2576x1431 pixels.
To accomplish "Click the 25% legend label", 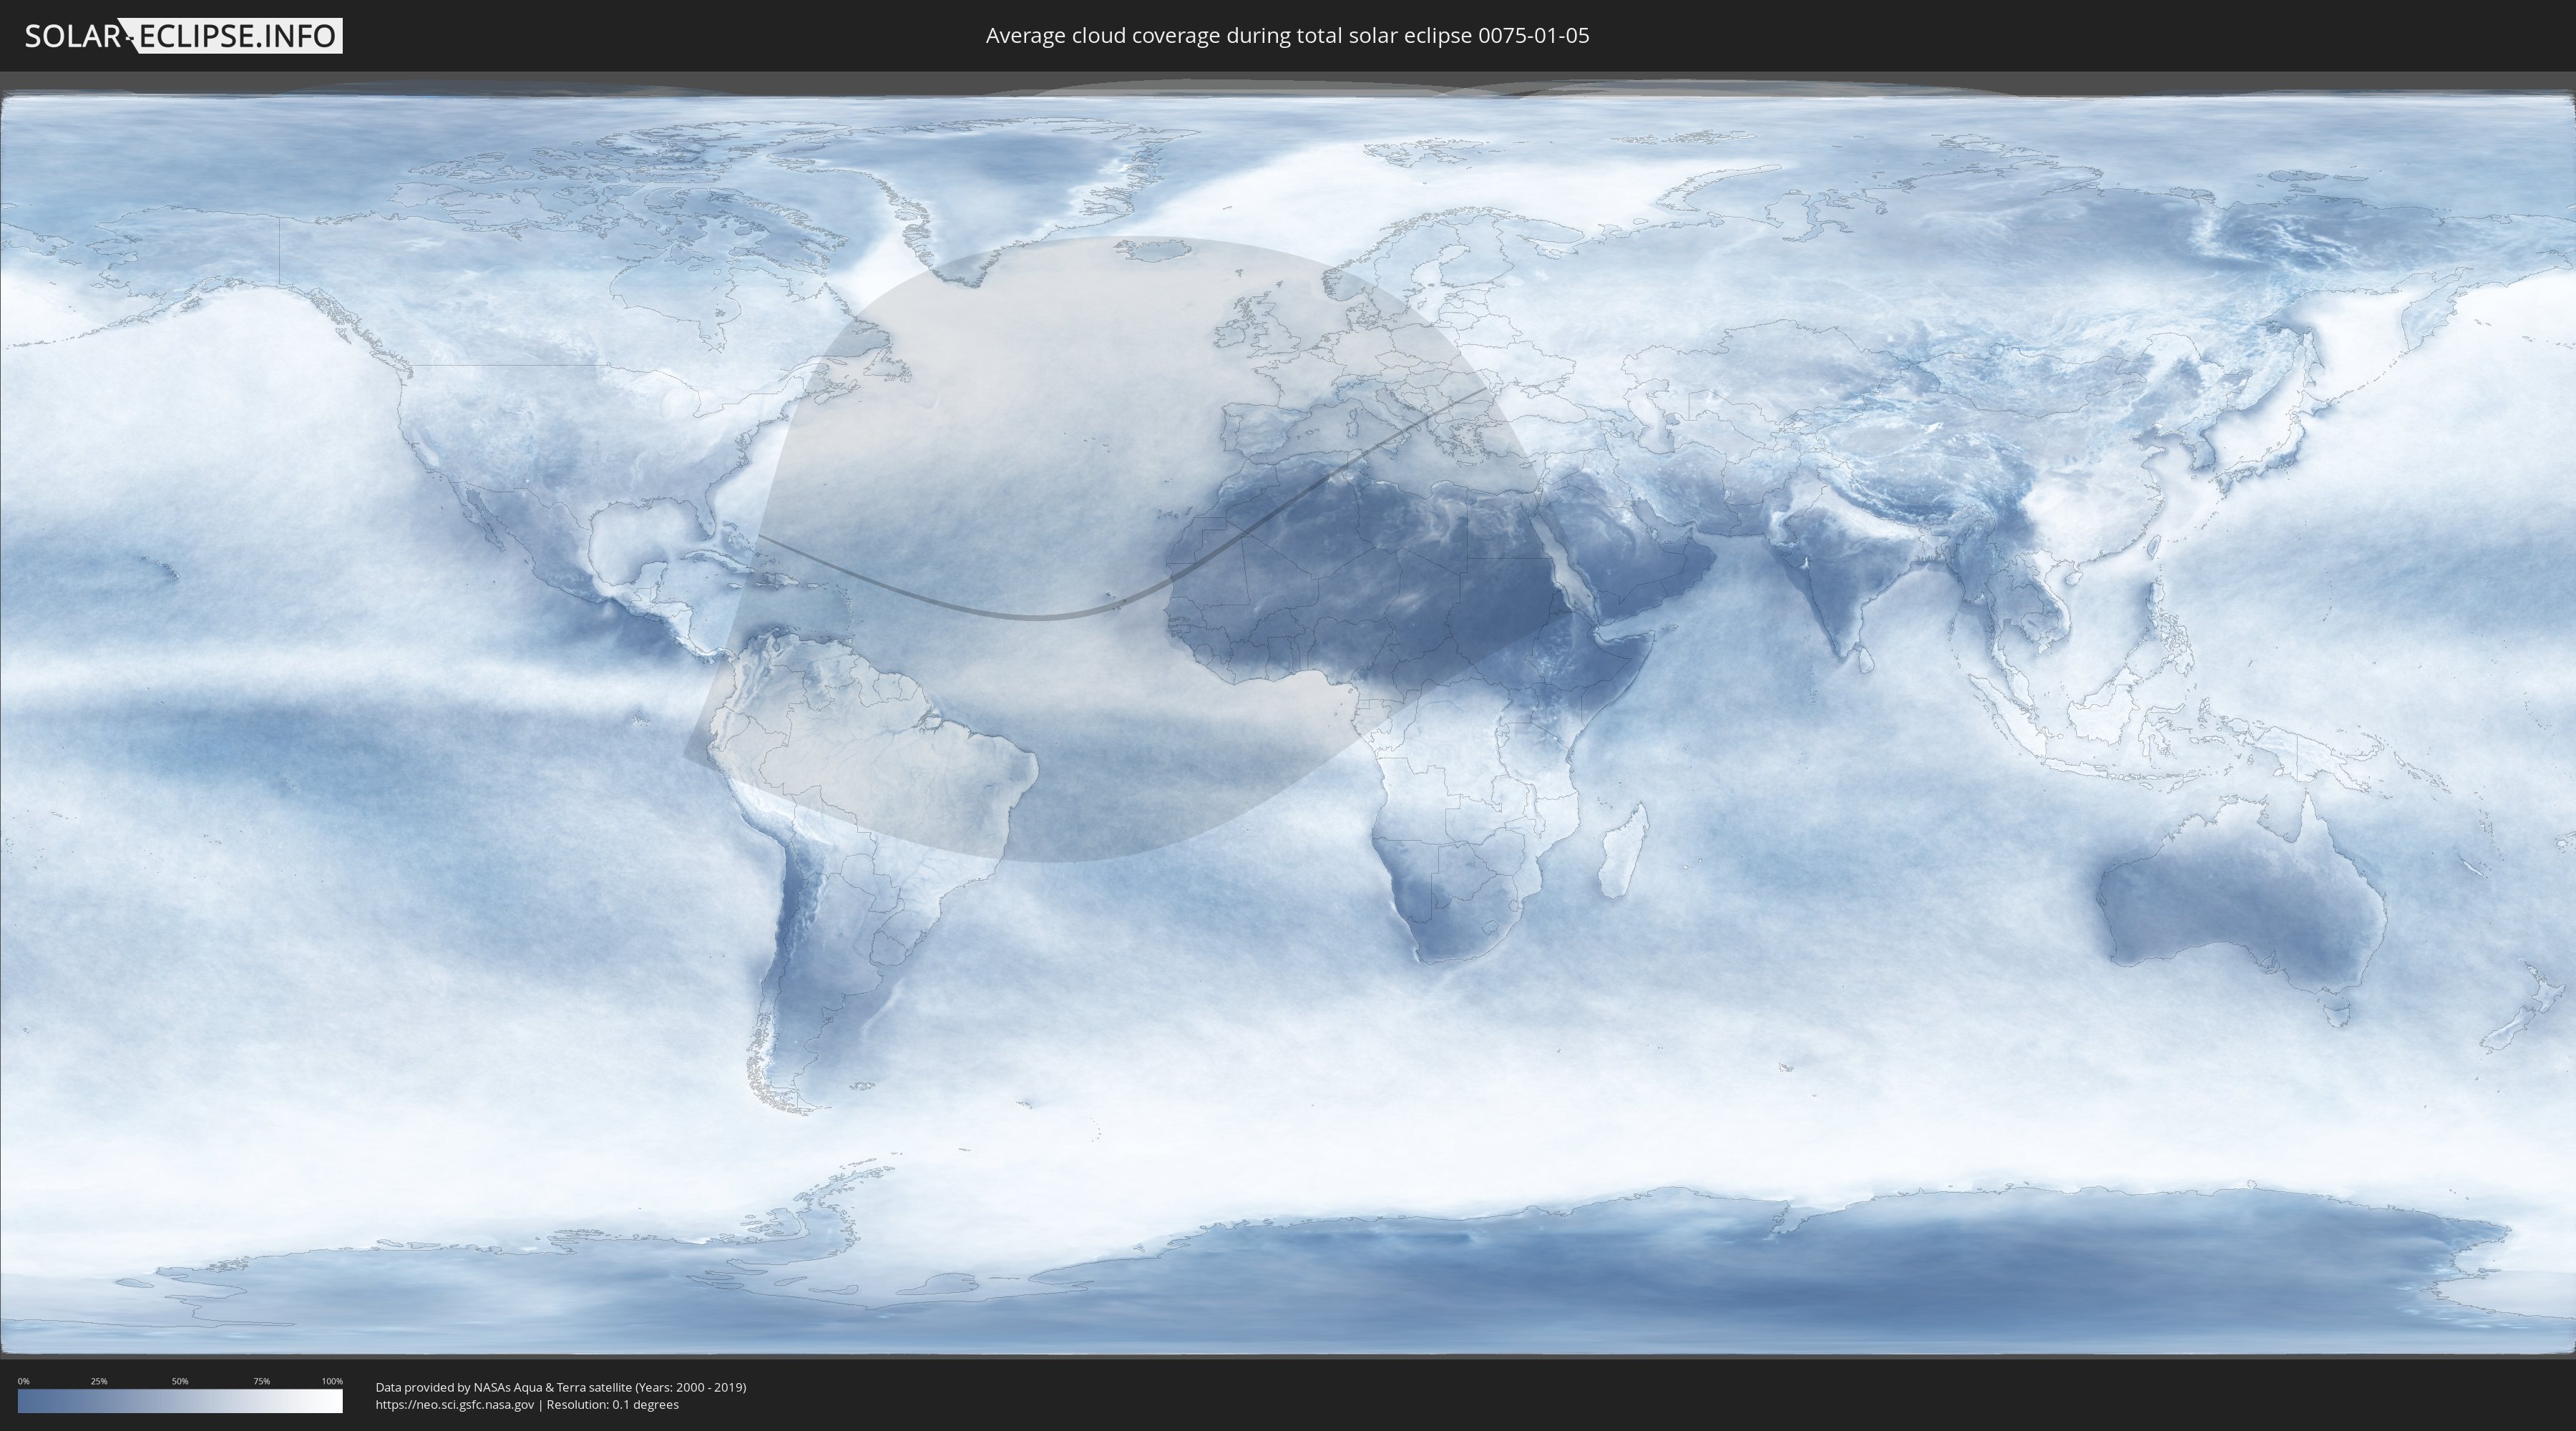I will [99, 1381].
